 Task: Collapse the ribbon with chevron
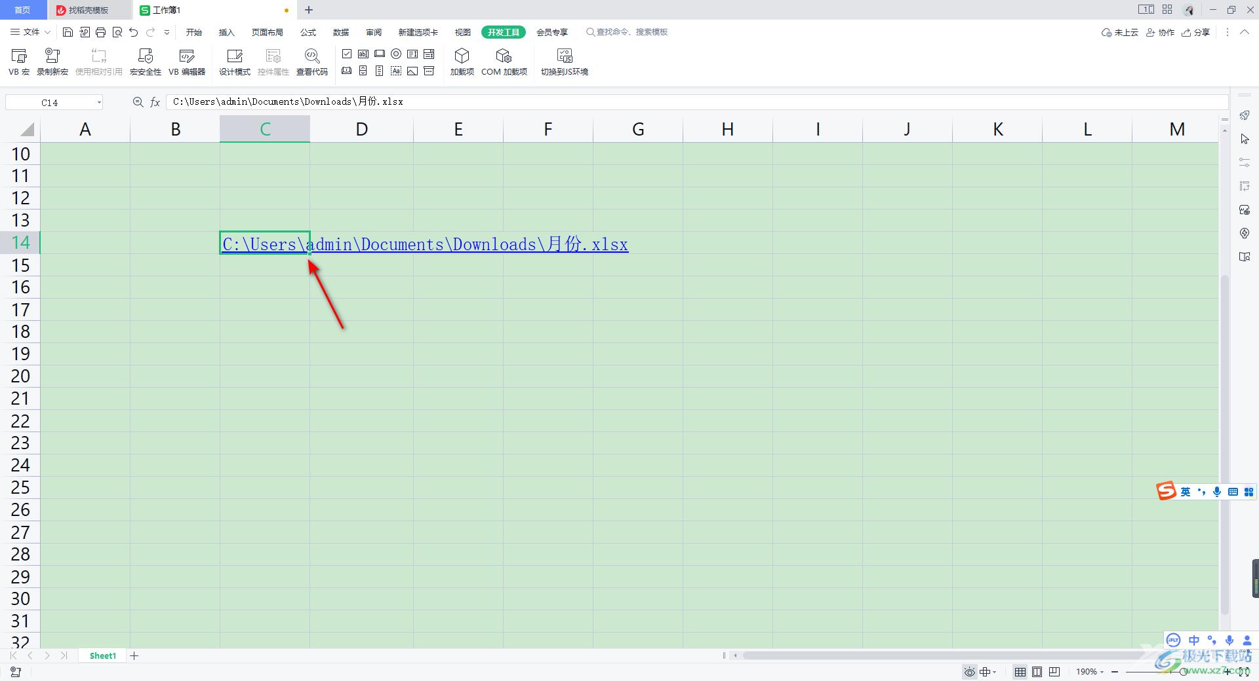pyautogui.click(x=1245, y=32)
